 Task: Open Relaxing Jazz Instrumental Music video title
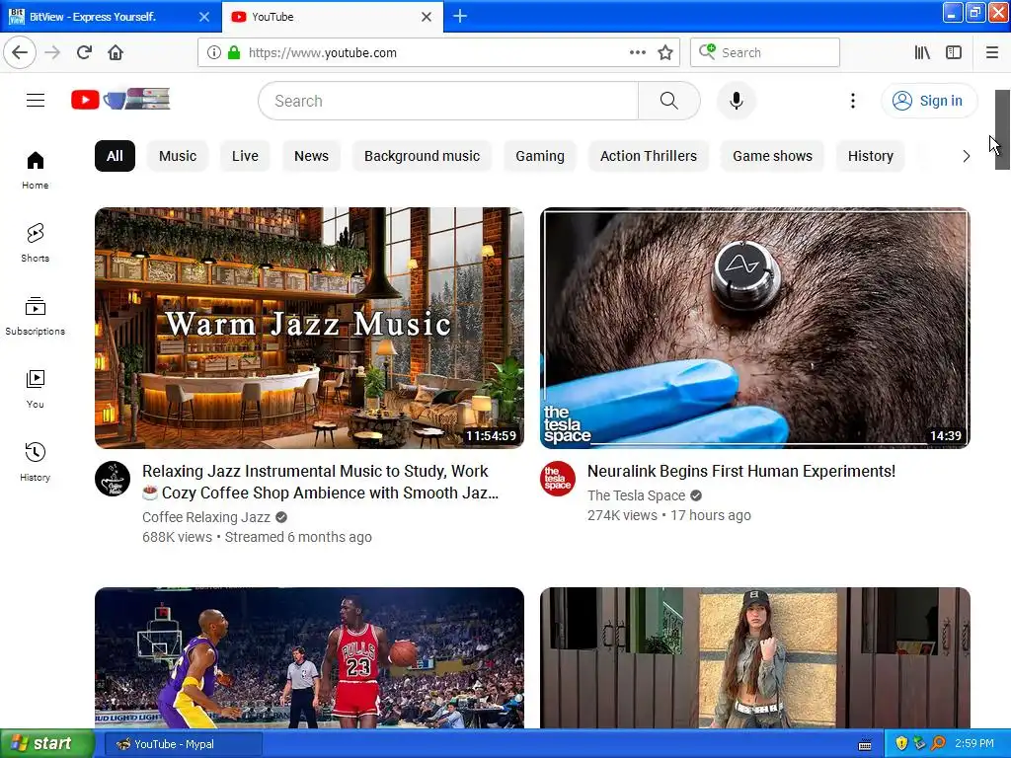321,482
